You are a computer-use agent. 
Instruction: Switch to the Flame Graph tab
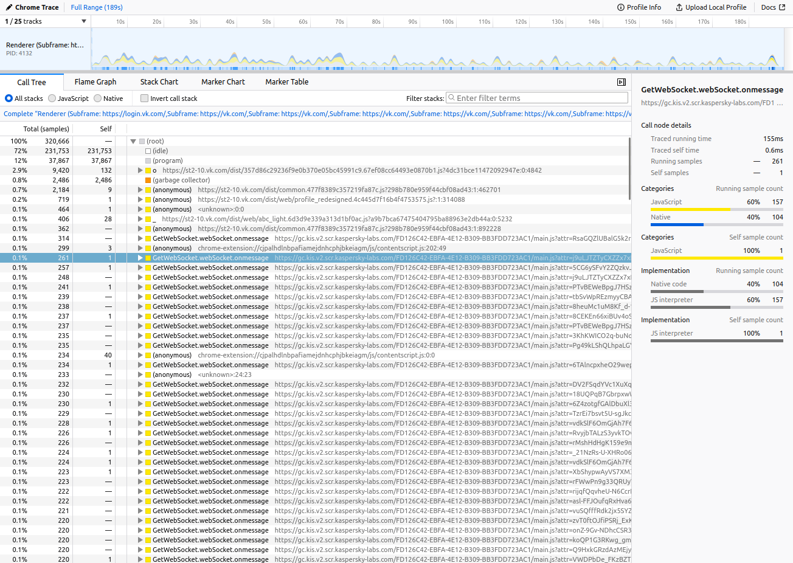(x=95, y=81)
